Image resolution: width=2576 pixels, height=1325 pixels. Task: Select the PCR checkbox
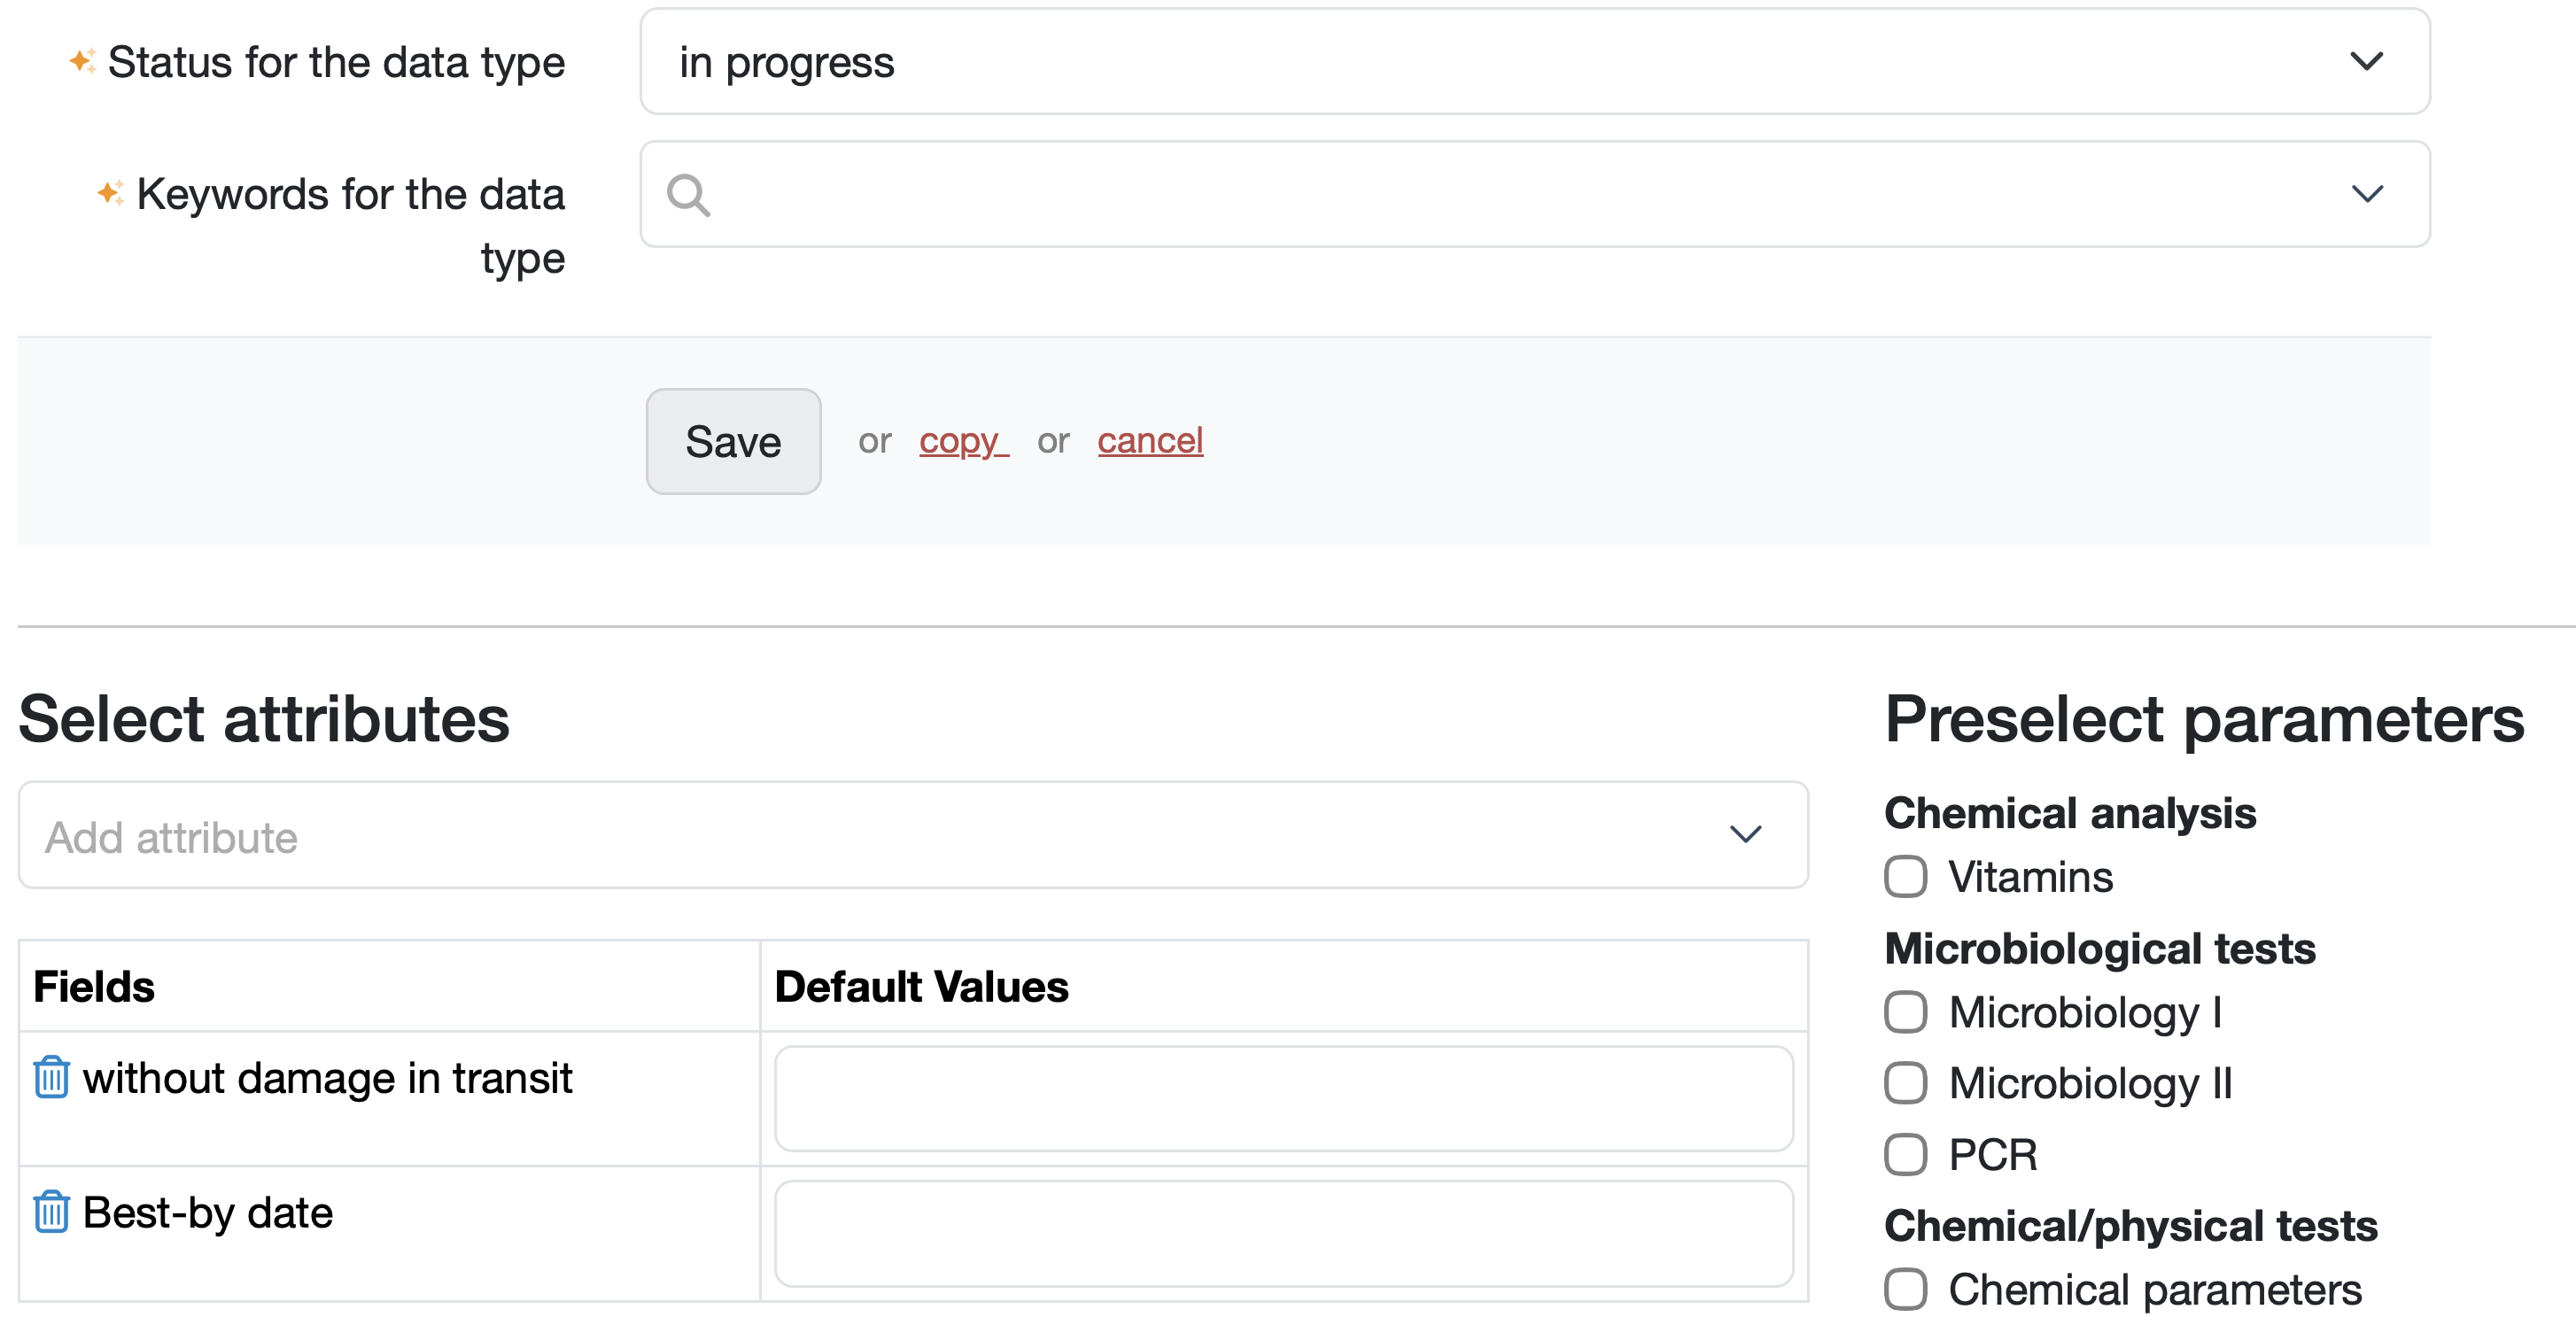click(1905, 1155)
